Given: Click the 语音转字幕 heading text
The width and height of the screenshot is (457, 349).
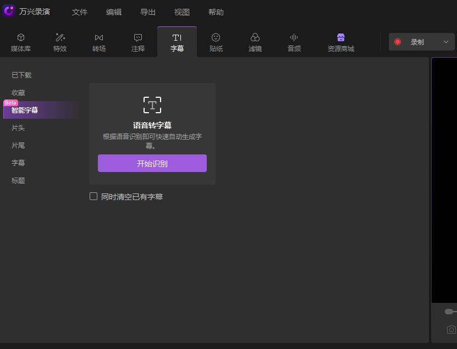Looking at the screenshot, I should (152, 125).
